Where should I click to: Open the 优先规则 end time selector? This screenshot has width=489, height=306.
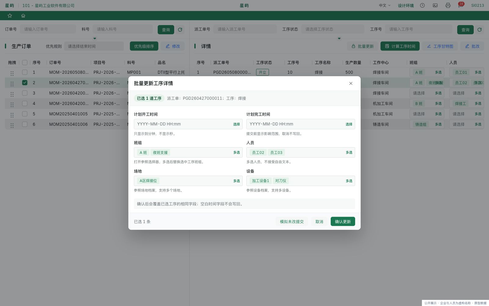[x=94, y=46]
